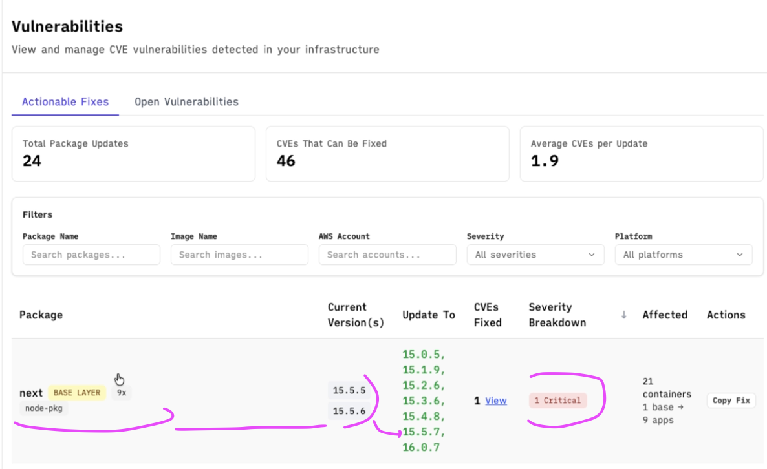The width and height of the screenshot is (767, 469).
Task: Click the Total Package Updates card
Action: pyautogui.click(x=133, y=154)
